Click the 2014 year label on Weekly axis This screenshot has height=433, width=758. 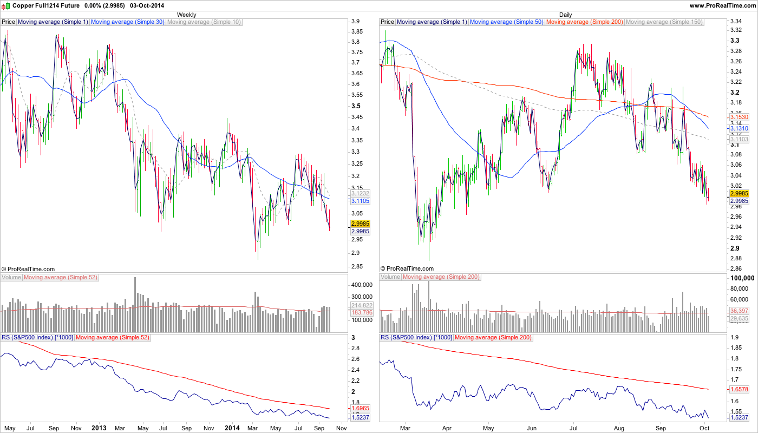pos(232,428)
